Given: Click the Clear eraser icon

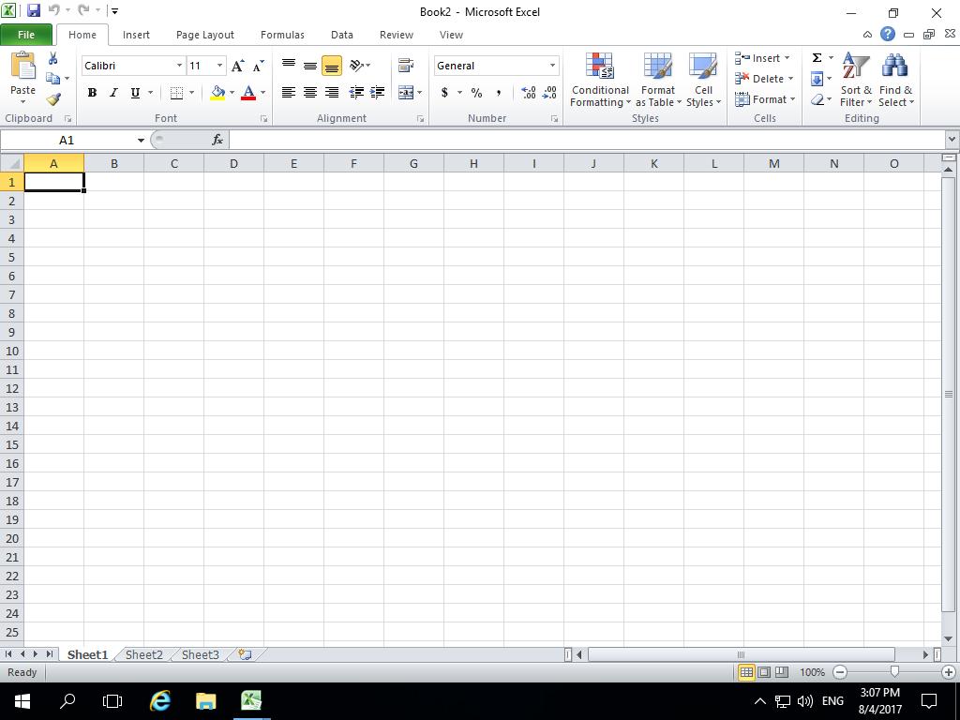Looking at the screenshot, I should pos(817,99).
